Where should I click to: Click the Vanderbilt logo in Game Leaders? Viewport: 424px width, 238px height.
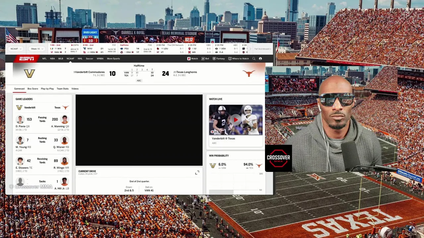click(19, 107)
